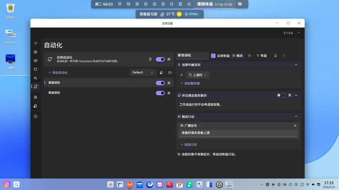The image size is (339, 190).
Task: Click 添加触发器 to add trigger
Action: pyautogui.click(x=190, y=83)
